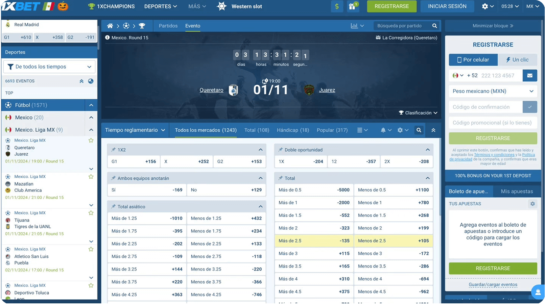Favorite the Queretaro Juarez match star

click(x=91, y=141)
